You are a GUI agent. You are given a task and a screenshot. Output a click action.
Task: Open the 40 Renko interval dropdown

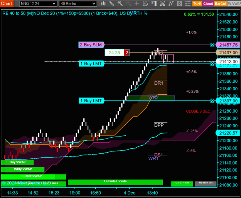click(78, 3)
